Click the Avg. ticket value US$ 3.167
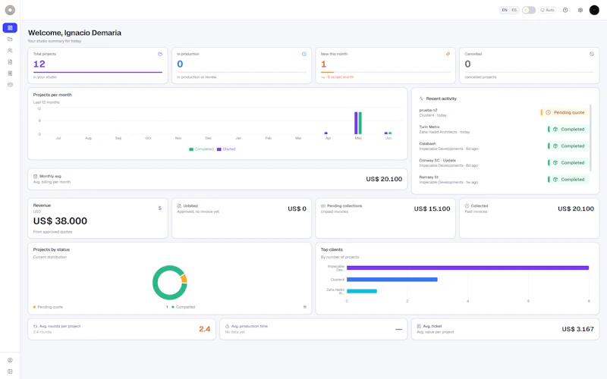607x379 pixels. tap(577, 329)
